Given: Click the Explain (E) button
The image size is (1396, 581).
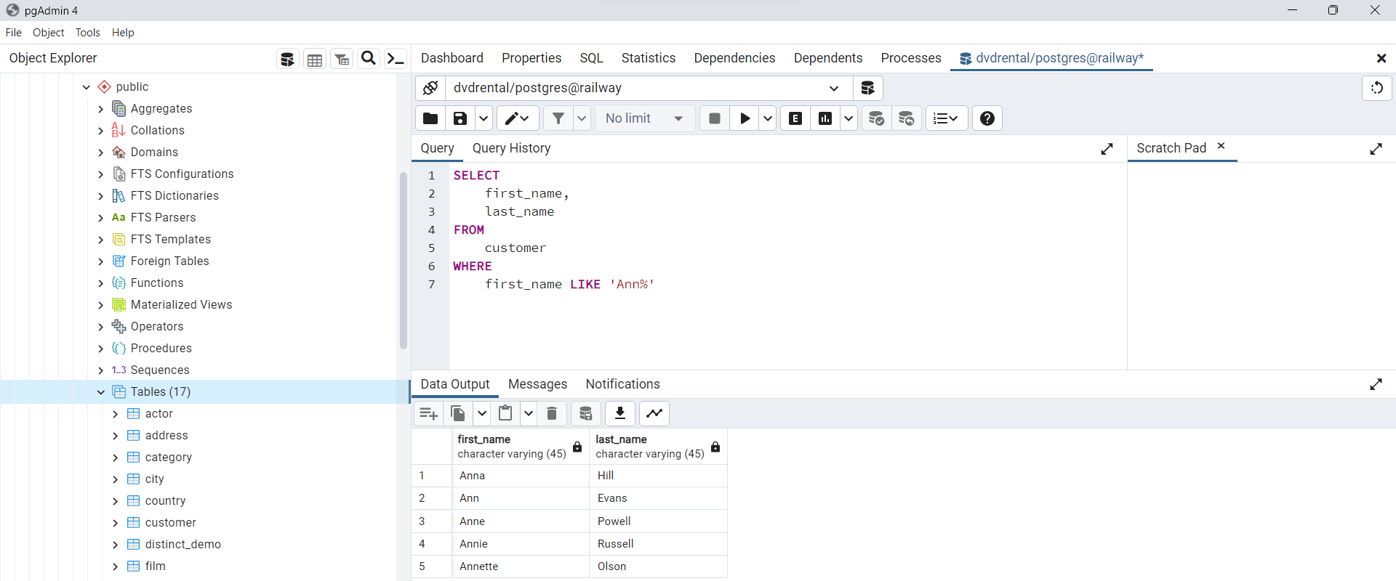Looking at the screenshot, I should coord(795,118).
